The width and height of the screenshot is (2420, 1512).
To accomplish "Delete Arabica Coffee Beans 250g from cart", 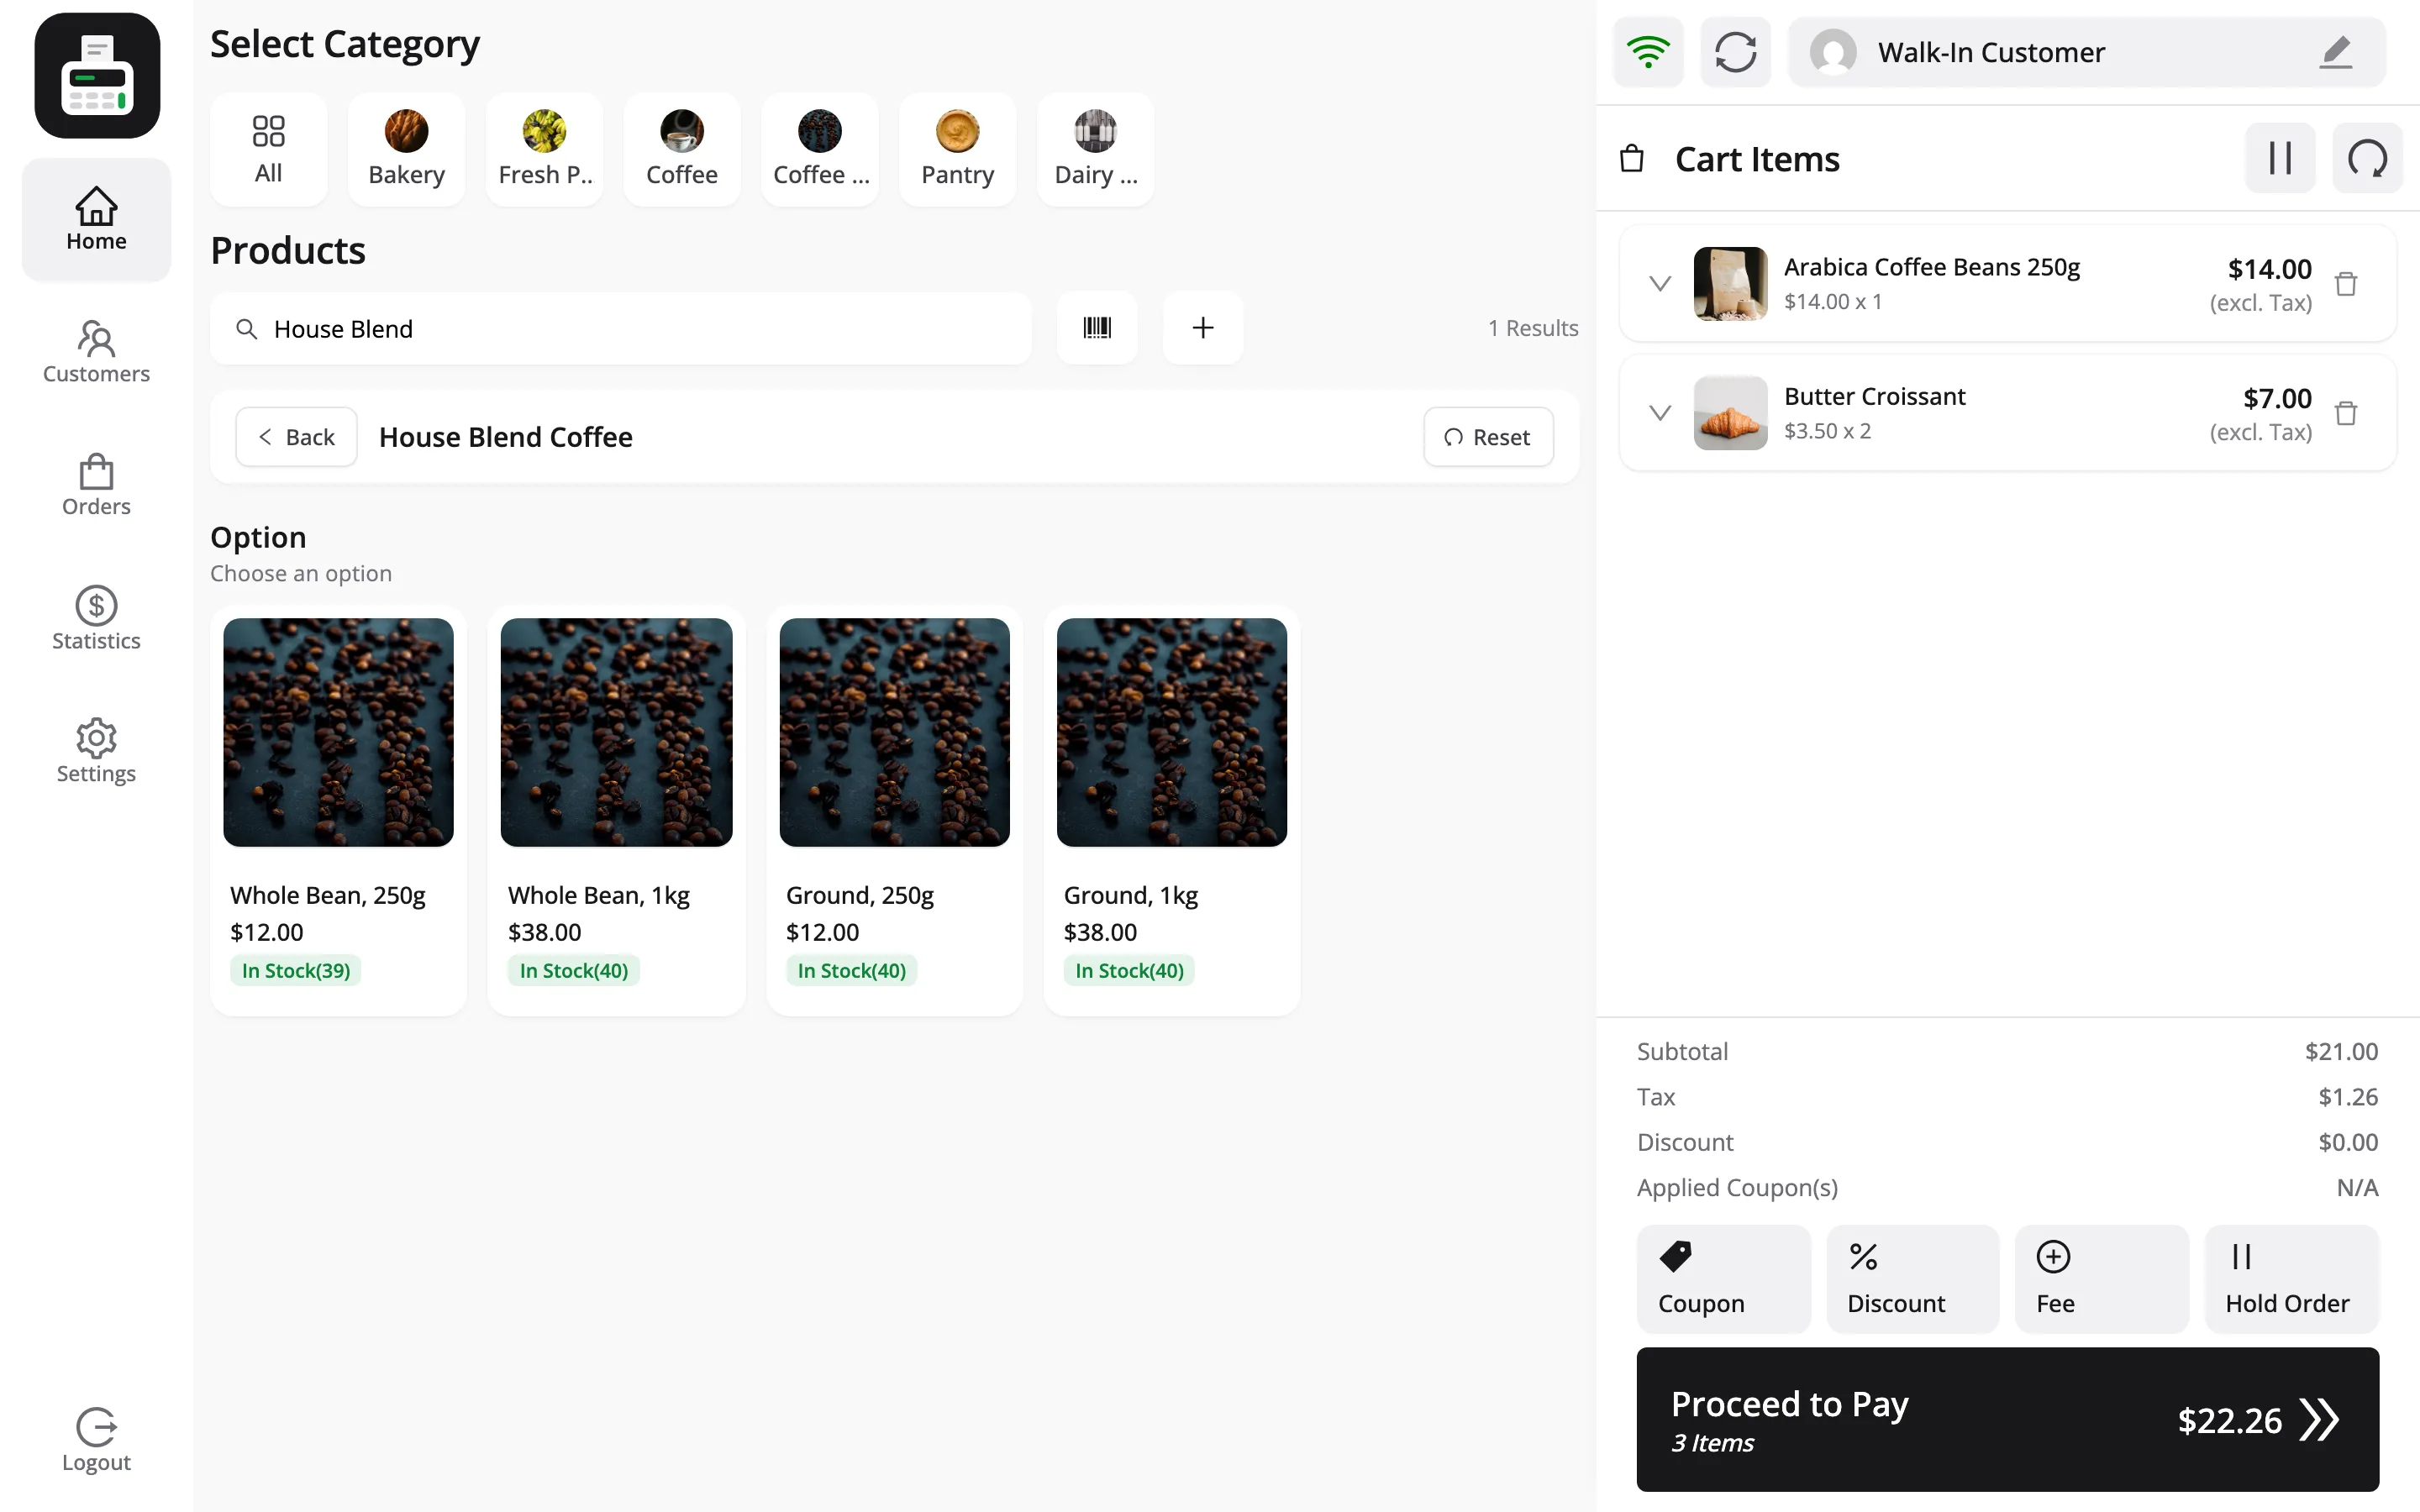I will pyautogui.click(x=2346, y=284).
